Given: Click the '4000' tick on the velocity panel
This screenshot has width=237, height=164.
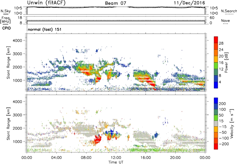Looking at the screenshot, I should pos(17,102).
